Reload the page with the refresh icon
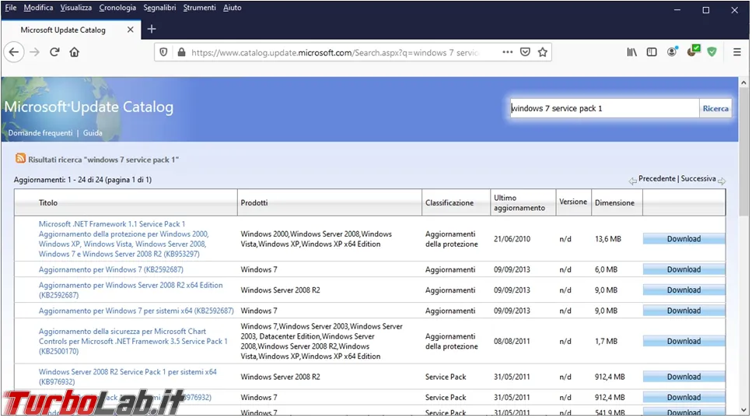The height and width of the screenshot is (418, 752). (x=54, y=52)
